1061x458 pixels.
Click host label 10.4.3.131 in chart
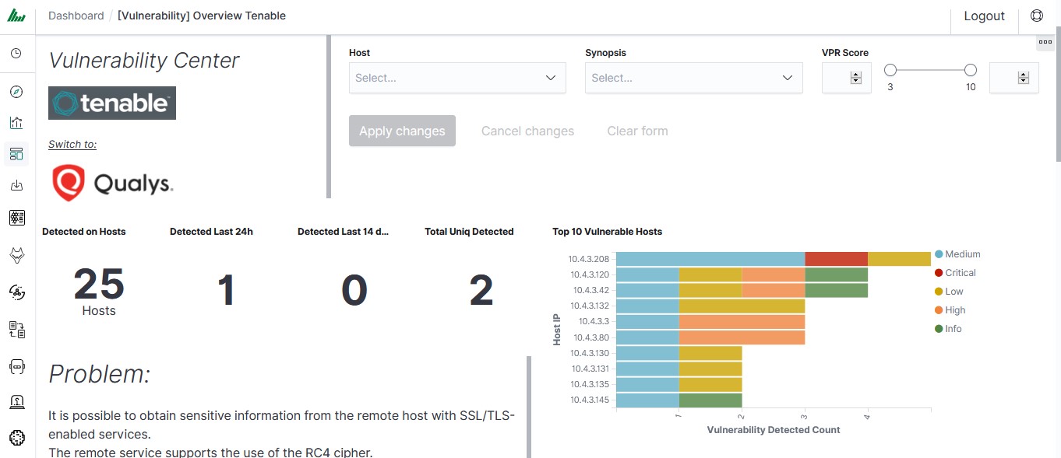590,369
